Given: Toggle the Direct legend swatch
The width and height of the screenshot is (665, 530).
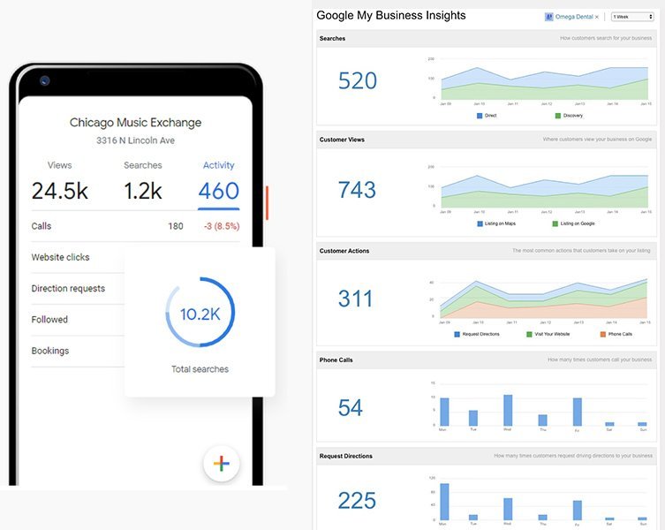Looking at the screenshot, I should [x=480, y=116].
